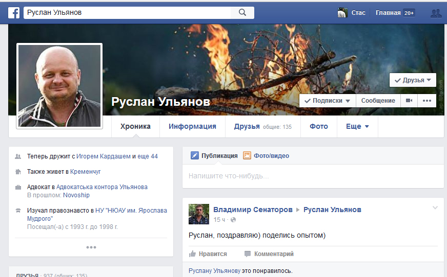Toggle the Друзья friendship status button
This screenshot has width=447, height=277.
413,80
